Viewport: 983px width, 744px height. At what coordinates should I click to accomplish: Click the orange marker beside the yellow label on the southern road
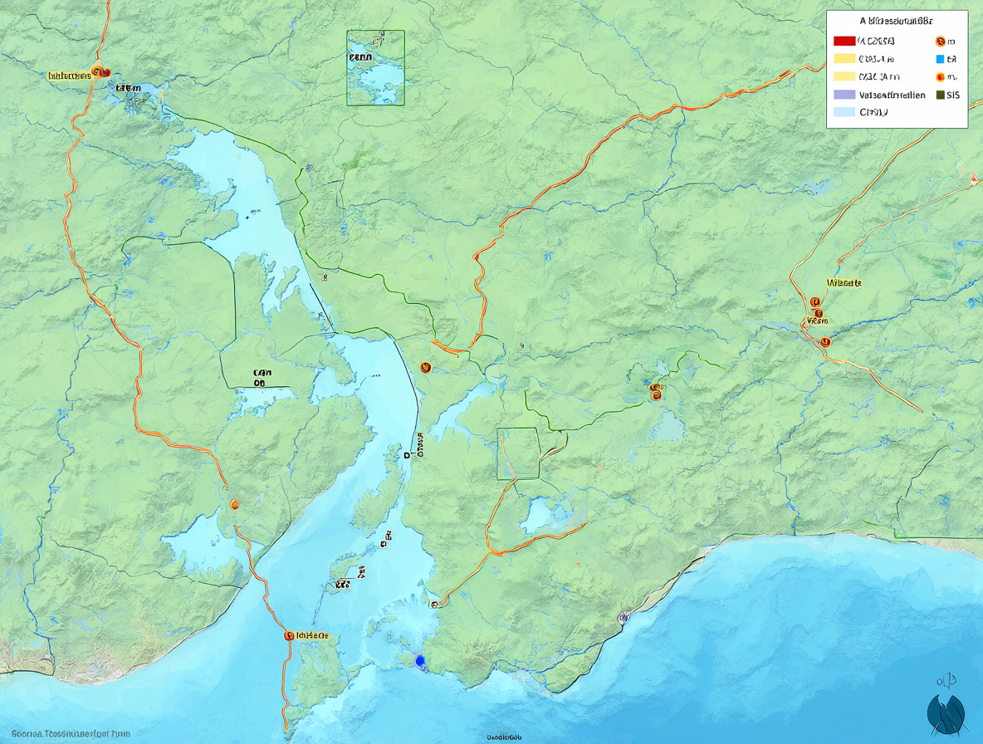(x=289, y=635)
